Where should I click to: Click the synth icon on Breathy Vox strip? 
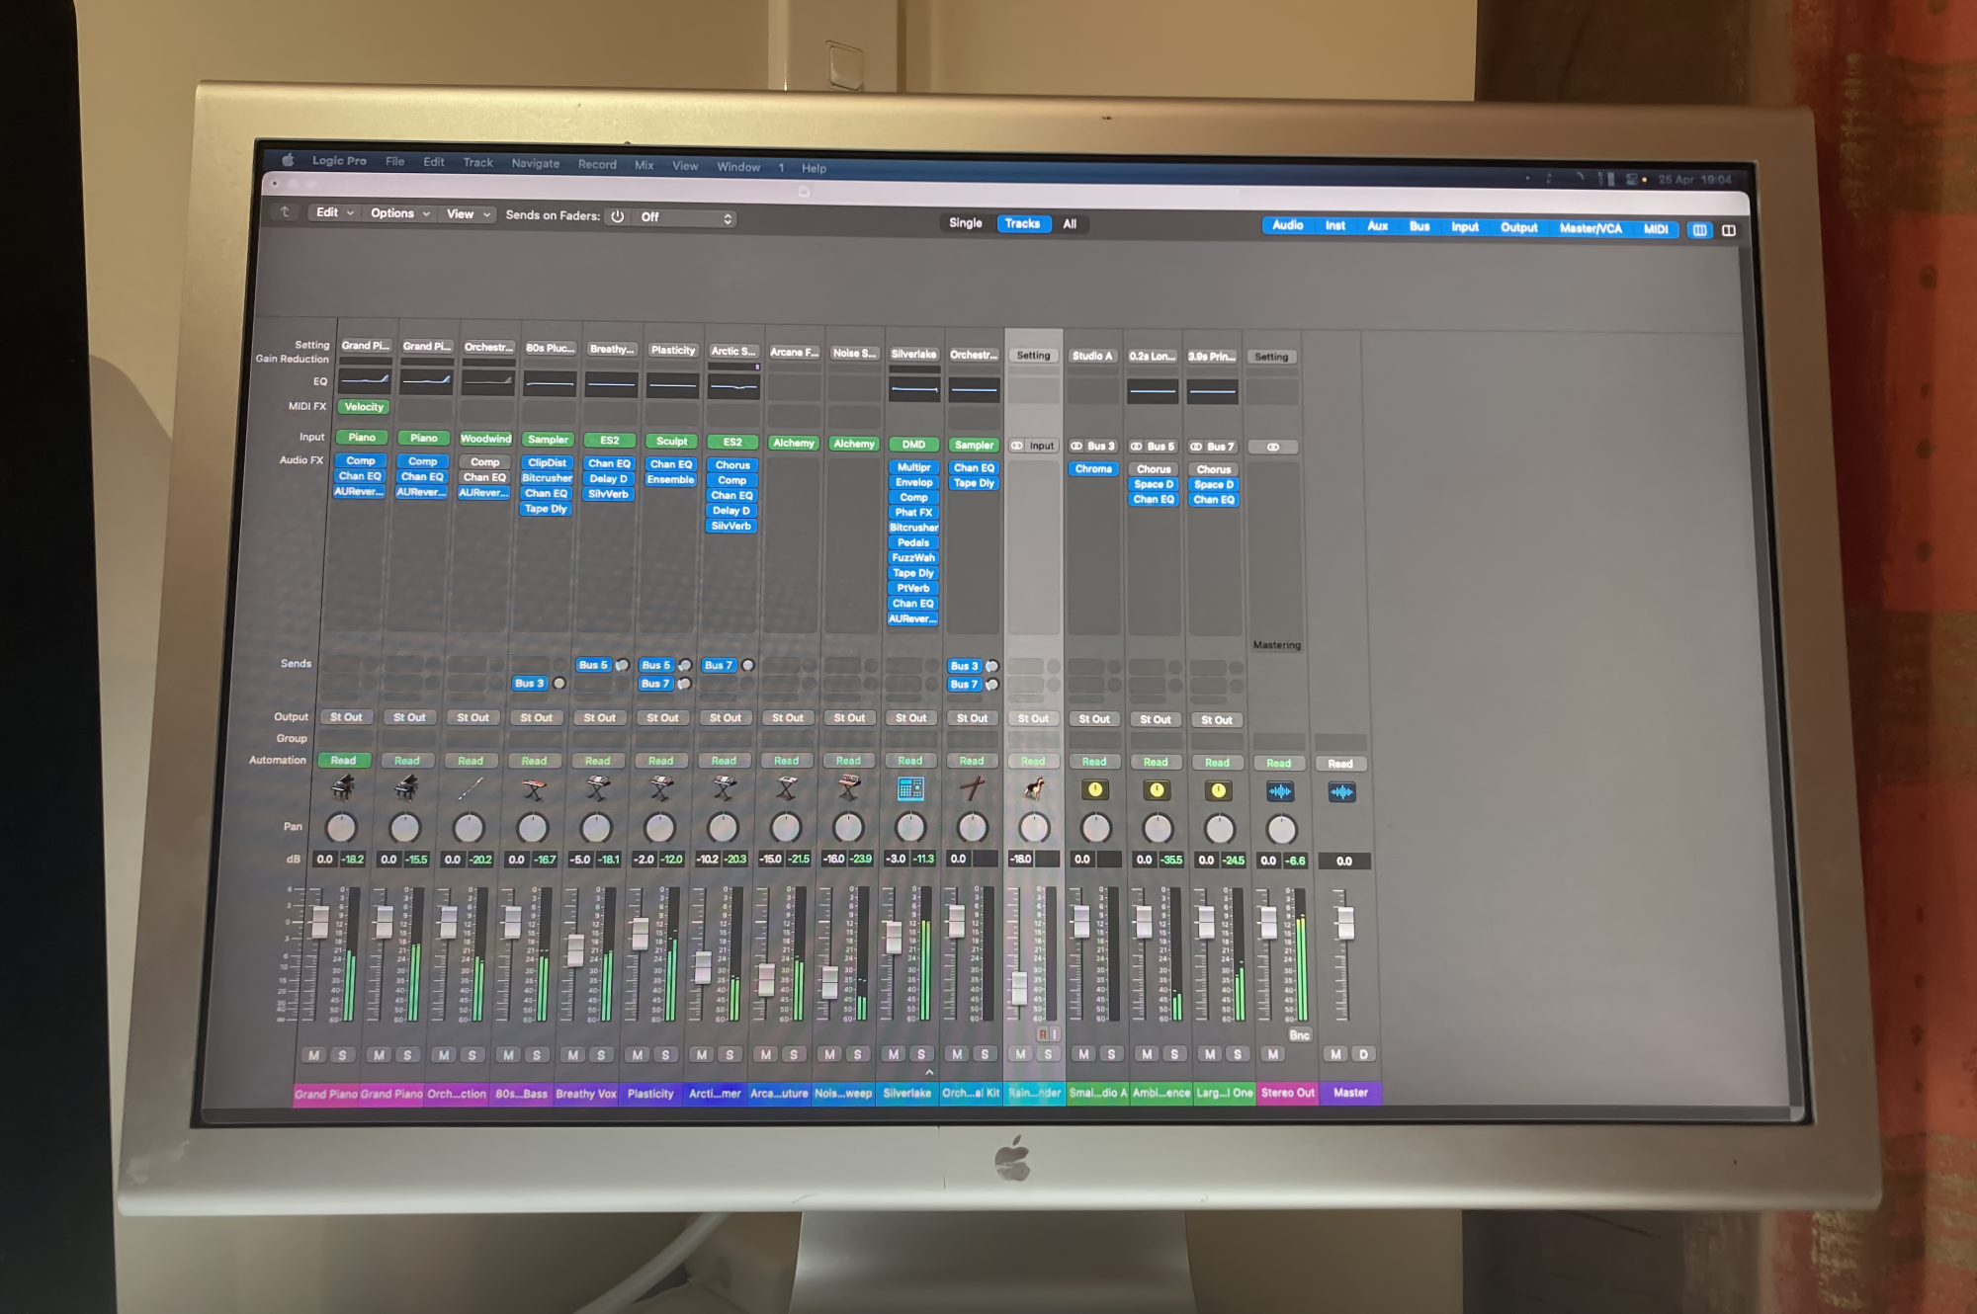pyautogui.click(x=597, y=788)
